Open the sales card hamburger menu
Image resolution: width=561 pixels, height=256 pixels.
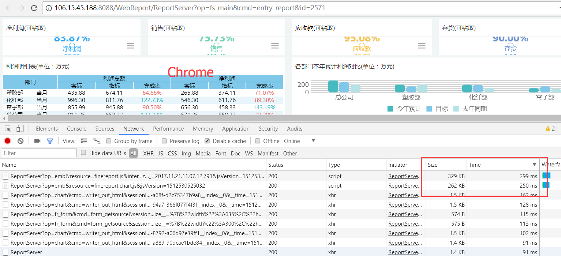pyautogui.click(x=275, y=46)
